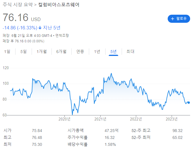Select the 5년 chart range tab
This screenshot has width=193, height=149.
(x=113, y=52)
